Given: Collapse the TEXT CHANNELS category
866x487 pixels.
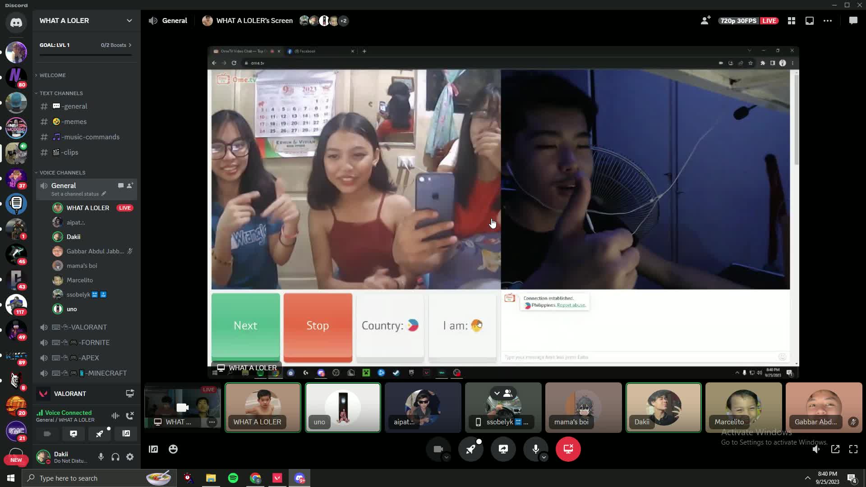Looking at the screenshot, I should tap(61, 93).
